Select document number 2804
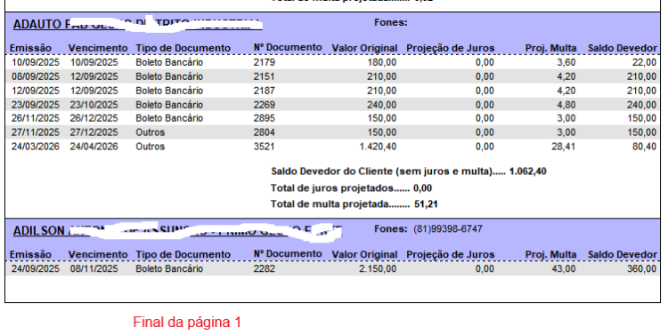Screen dimensions: 668x335 pyautogui.click(x=265, y=132)
